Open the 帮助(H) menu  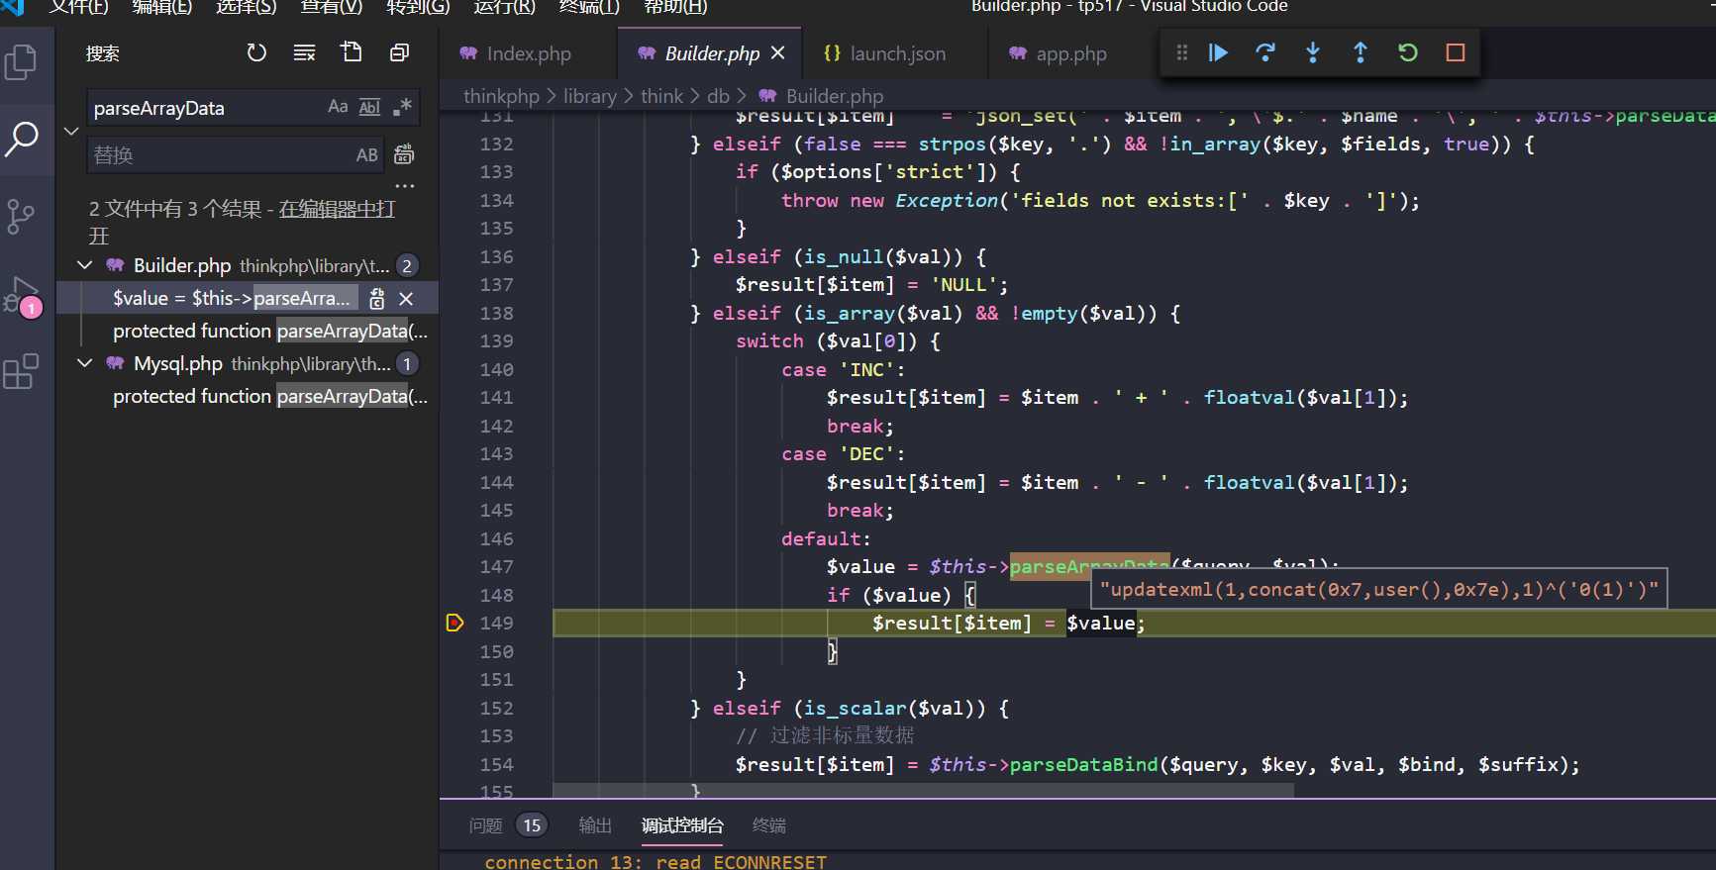(675, 7)
